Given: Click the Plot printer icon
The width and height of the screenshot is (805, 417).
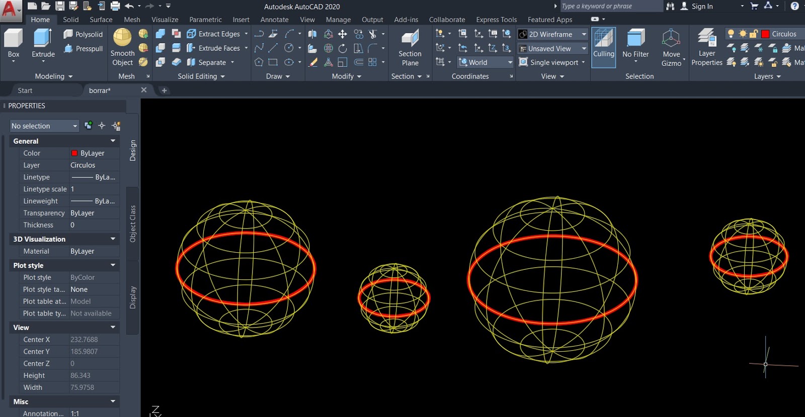Looking at the screenshot, I should (115, 6).
